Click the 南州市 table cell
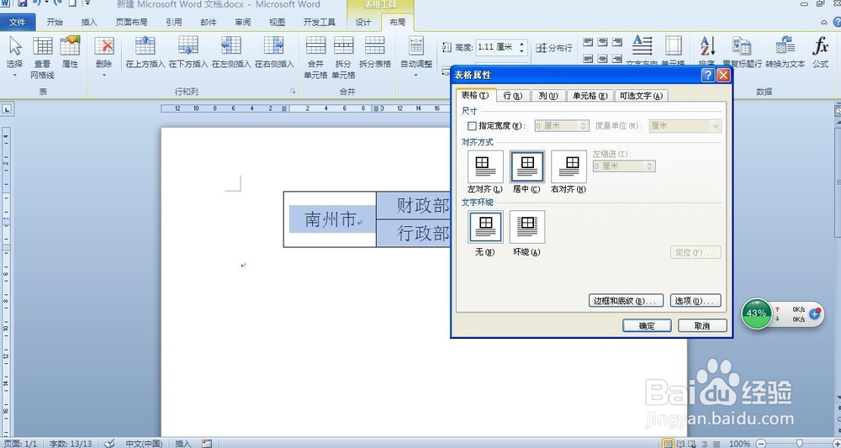841x448 pixels. 330,219
